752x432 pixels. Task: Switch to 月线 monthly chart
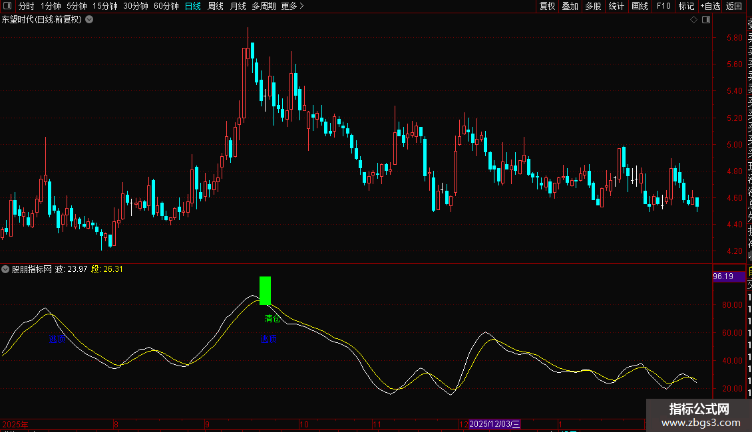point(238,6)
